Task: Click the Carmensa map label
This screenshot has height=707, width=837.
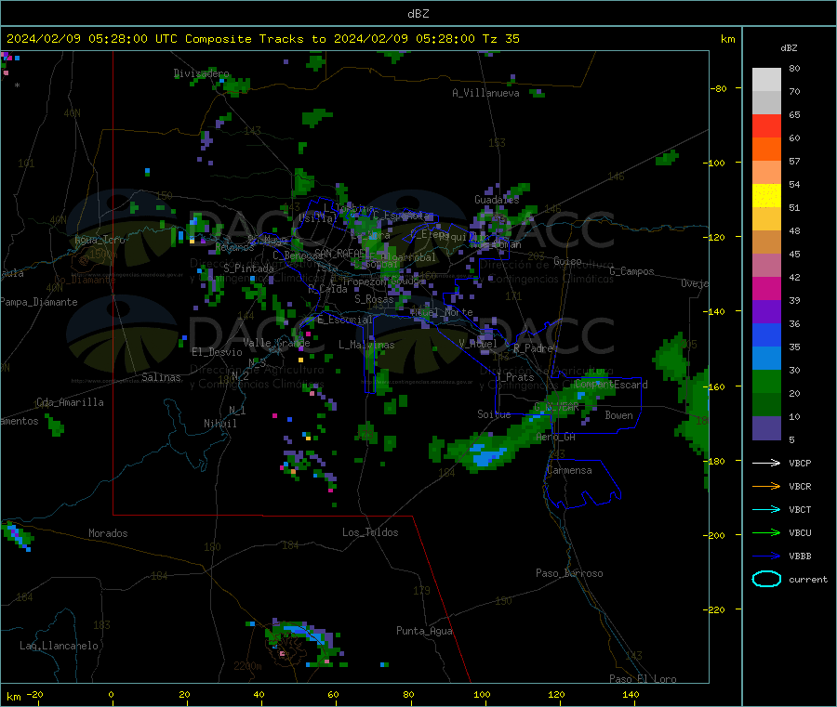Action: coord(569,471)
